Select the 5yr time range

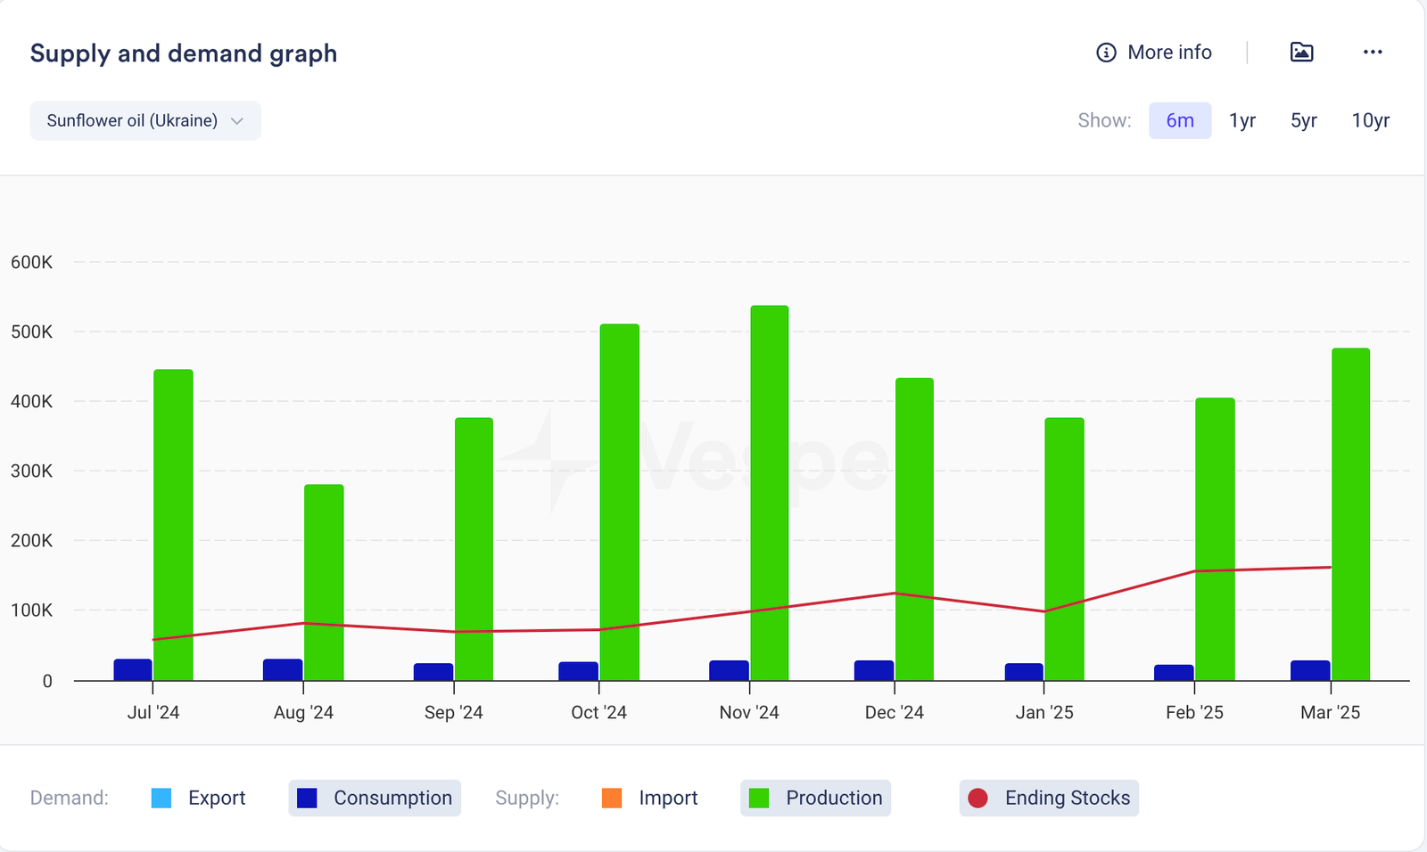point(1303,121)
